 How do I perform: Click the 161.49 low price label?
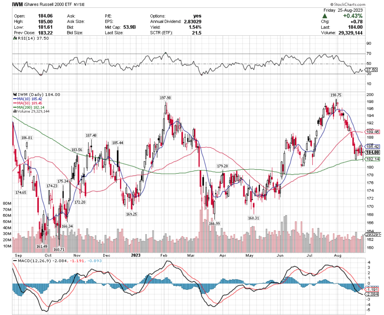point(42,246)
